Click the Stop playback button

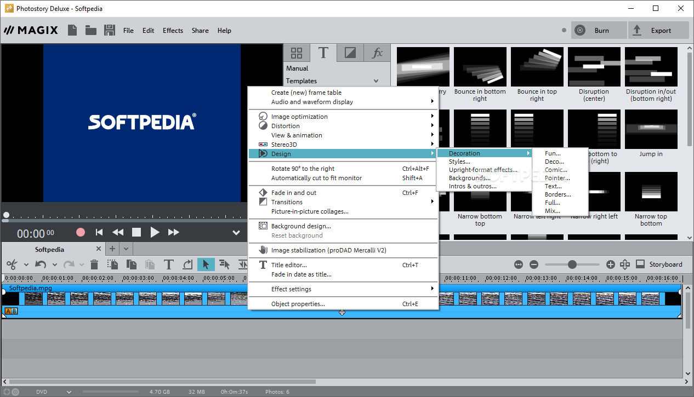136,232
